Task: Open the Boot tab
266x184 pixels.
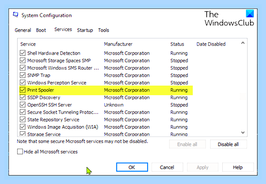Action: tap(41, 30)
